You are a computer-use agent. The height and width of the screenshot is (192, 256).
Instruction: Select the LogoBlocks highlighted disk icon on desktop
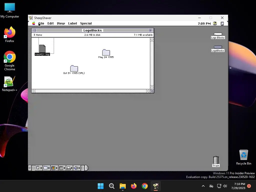(x=218, y=47)
